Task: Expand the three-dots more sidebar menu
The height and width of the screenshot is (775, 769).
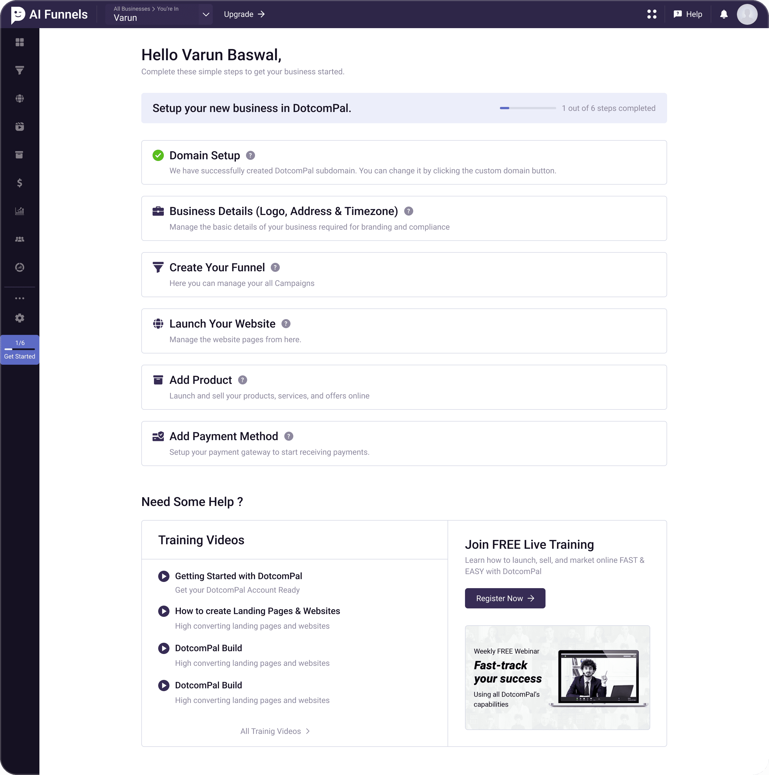Action: 19,298
